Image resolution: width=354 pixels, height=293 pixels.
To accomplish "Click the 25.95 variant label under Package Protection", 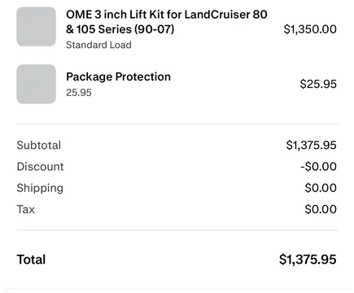I will 79,93.
